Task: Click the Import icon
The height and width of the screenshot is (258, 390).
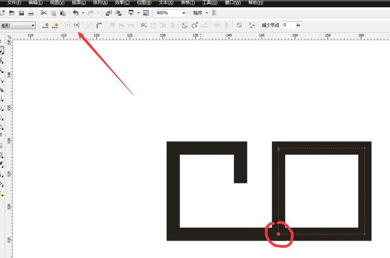Action: pyautogui.click(x=109, y=13)
